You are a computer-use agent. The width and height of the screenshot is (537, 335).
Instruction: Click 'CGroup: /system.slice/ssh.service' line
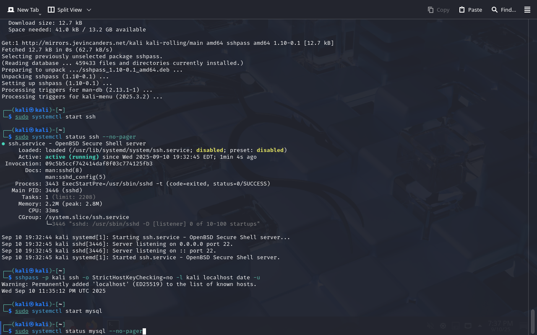click(x=74, y=217)
